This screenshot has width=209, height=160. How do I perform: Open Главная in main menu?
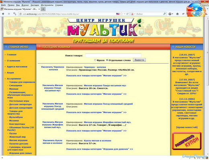point(12,54)
